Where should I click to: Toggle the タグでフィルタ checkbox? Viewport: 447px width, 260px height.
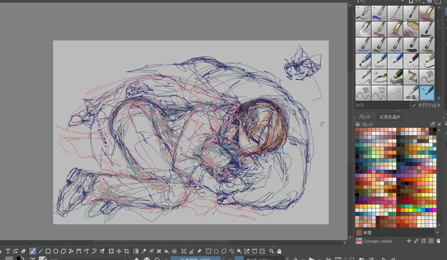point(414,105)
